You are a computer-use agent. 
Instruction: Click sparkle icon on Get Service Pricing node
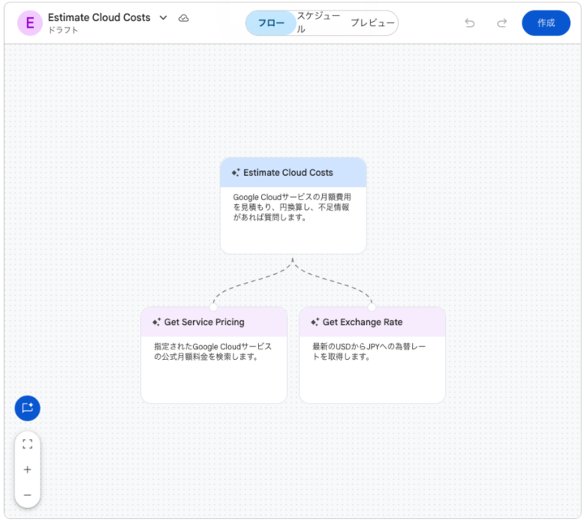156,322
